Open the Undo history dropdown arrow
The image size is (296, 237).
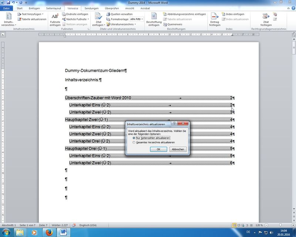[x=17, y=3]
